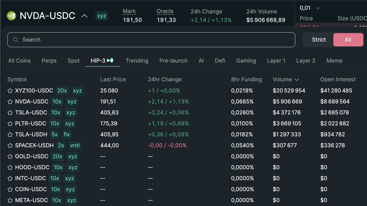The image size is (367, 206).
Task: Star the META-USDC row
Action: [x=10, y=201]
